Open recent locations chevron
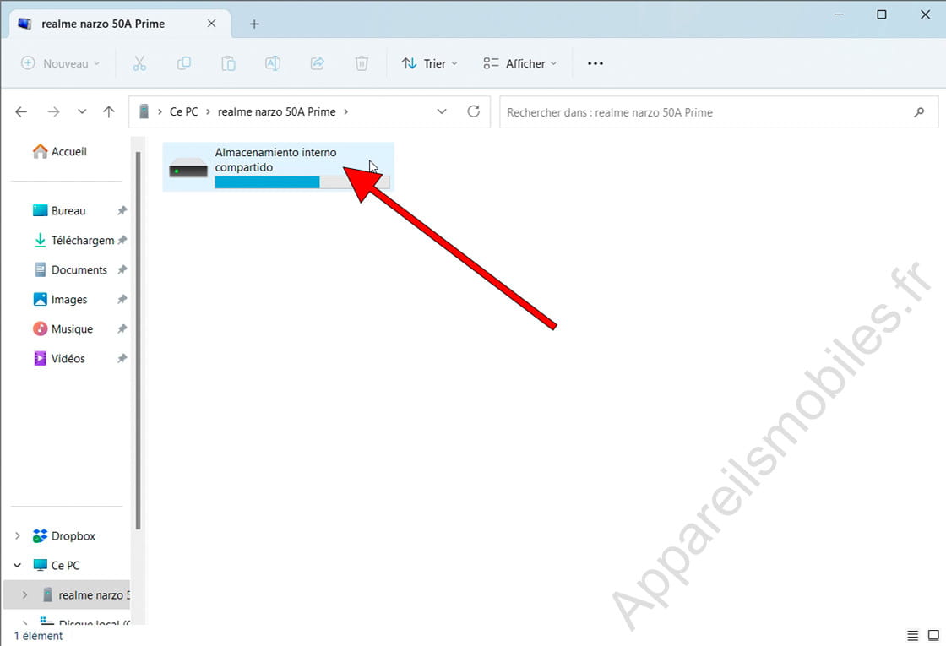 point(82,111)
